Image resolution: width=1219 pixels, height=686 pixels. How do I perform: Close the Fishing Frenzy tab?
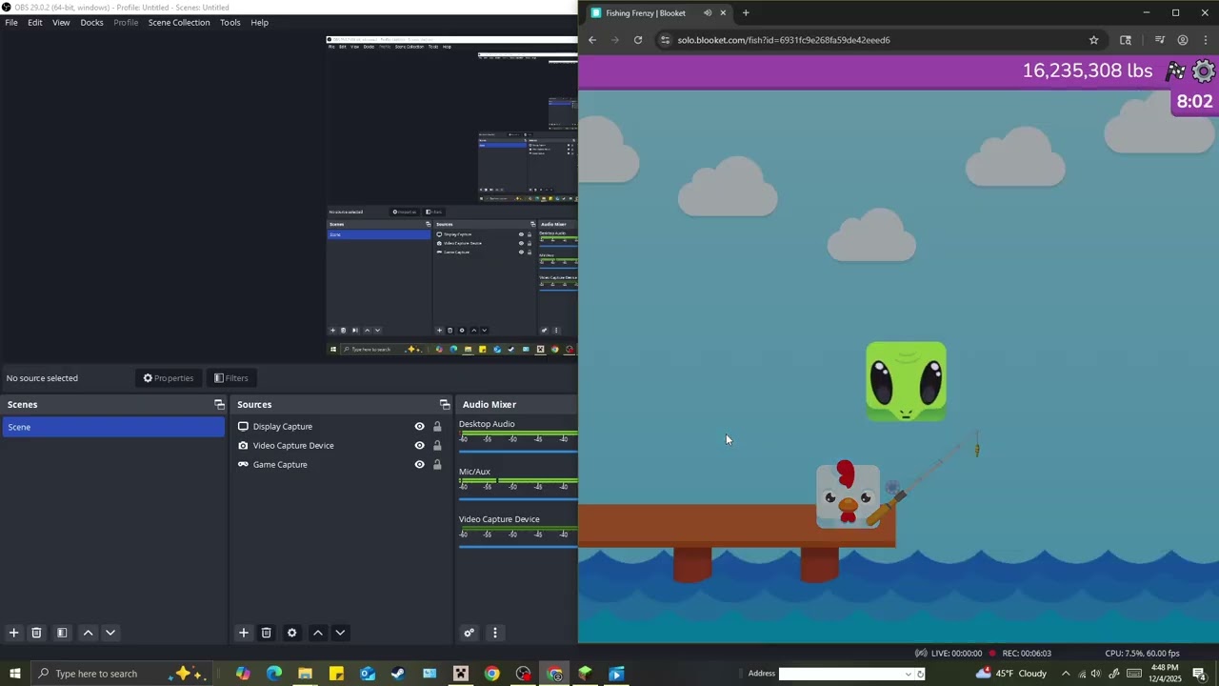point(723,13)
